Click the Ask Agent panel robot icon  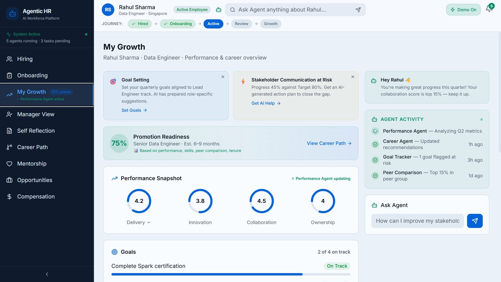click(x=374, y=205)
